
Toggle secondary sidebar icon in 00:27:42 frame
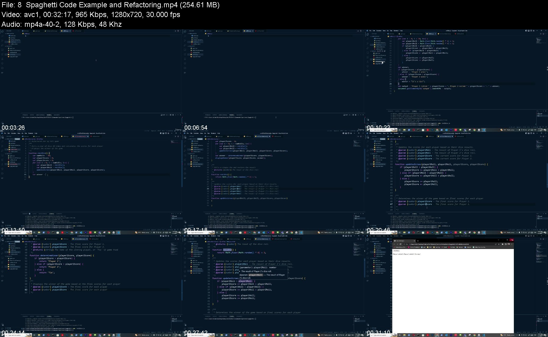[x=348, y=236]
